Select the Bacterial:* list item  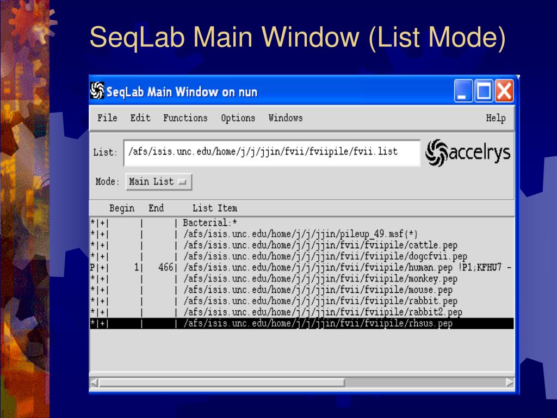(301, 223)
